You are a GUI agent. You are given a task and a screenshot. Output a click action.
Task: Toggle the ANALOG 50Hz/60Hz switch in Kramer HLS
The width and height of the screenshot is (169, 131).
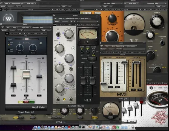(x=94, y=52)
